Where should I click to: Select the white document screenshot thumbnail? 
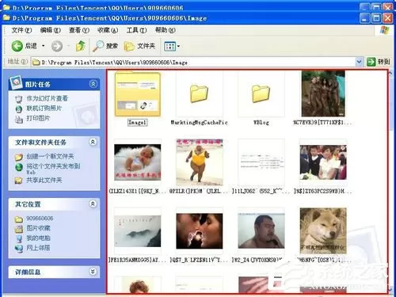click(x=261, y=162)
